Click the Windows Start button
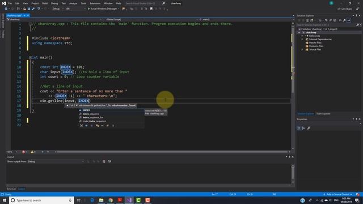Image resolution: width=363 pixels, height=204 pixels. tap(5, 200)
